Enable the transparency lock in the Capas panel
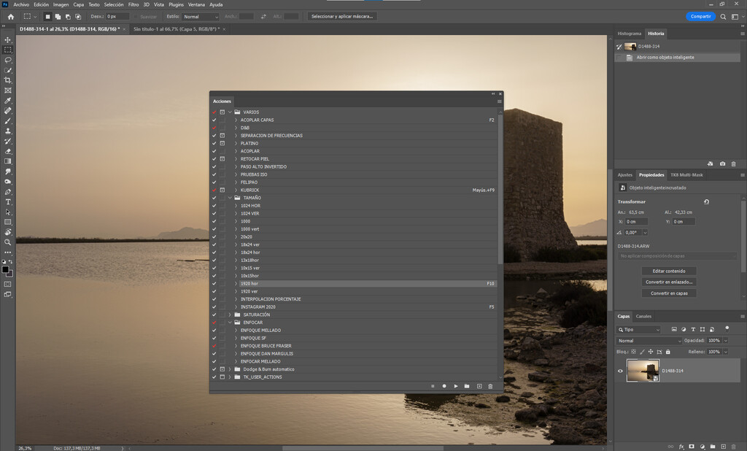The height and width of the screenshot is (451, 747). [x=633, y=352]
